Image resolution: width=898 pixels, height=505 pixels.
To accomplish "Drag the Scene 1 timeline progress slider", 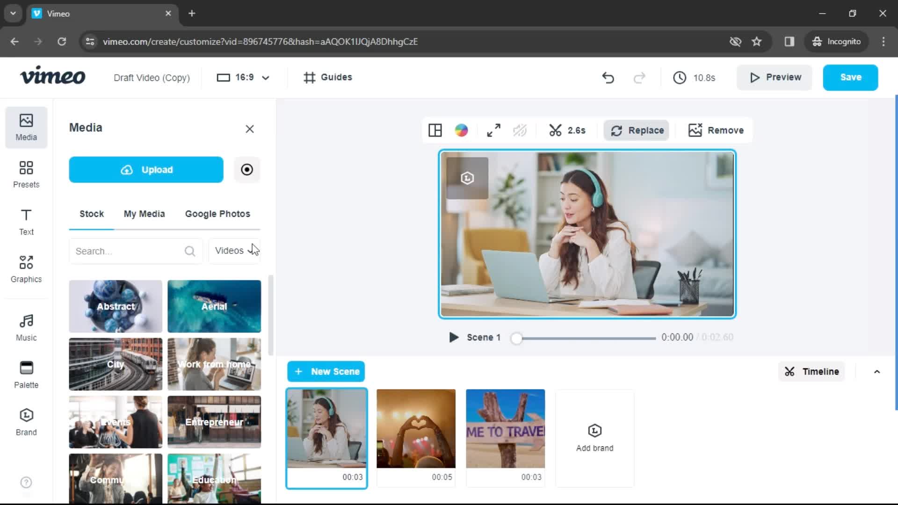I will click(x=517, y=337).
